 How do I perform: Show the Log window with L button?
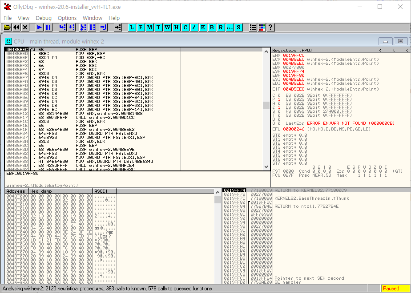click(x=132, y=27)
